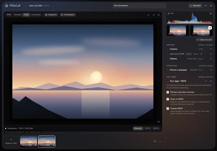Click the FilmLab logo icon
This screenshot has width=217, height=151.
pyautogui.click(x=7, y=6)
